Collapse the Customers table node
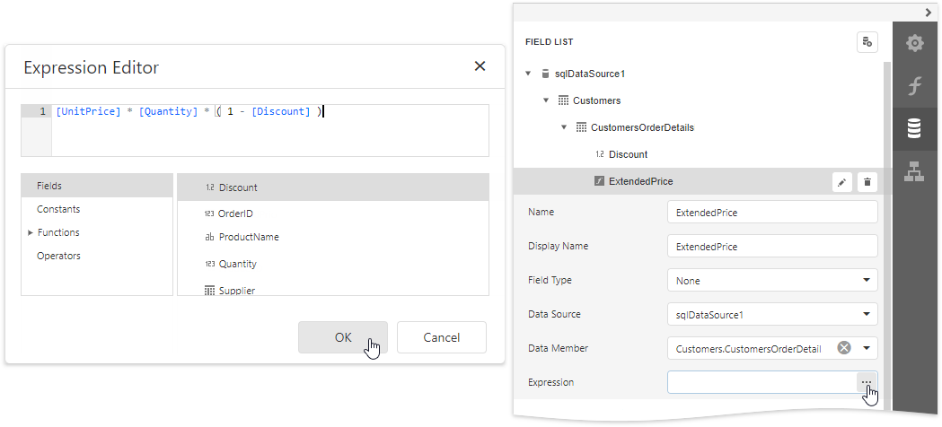This screenshot has height=427, width=942. pyautogui.click(x=546, y=100)
